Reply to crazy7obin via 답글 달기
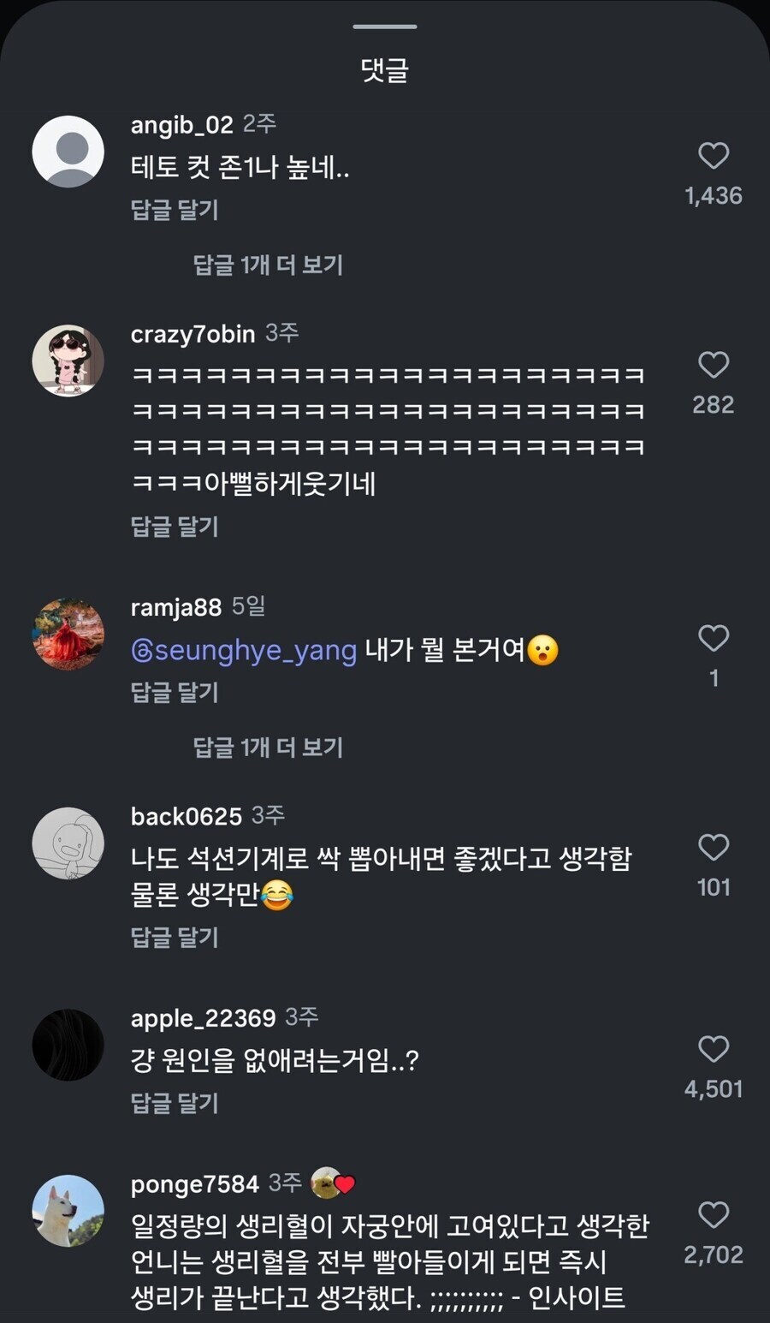 point(175,527)
